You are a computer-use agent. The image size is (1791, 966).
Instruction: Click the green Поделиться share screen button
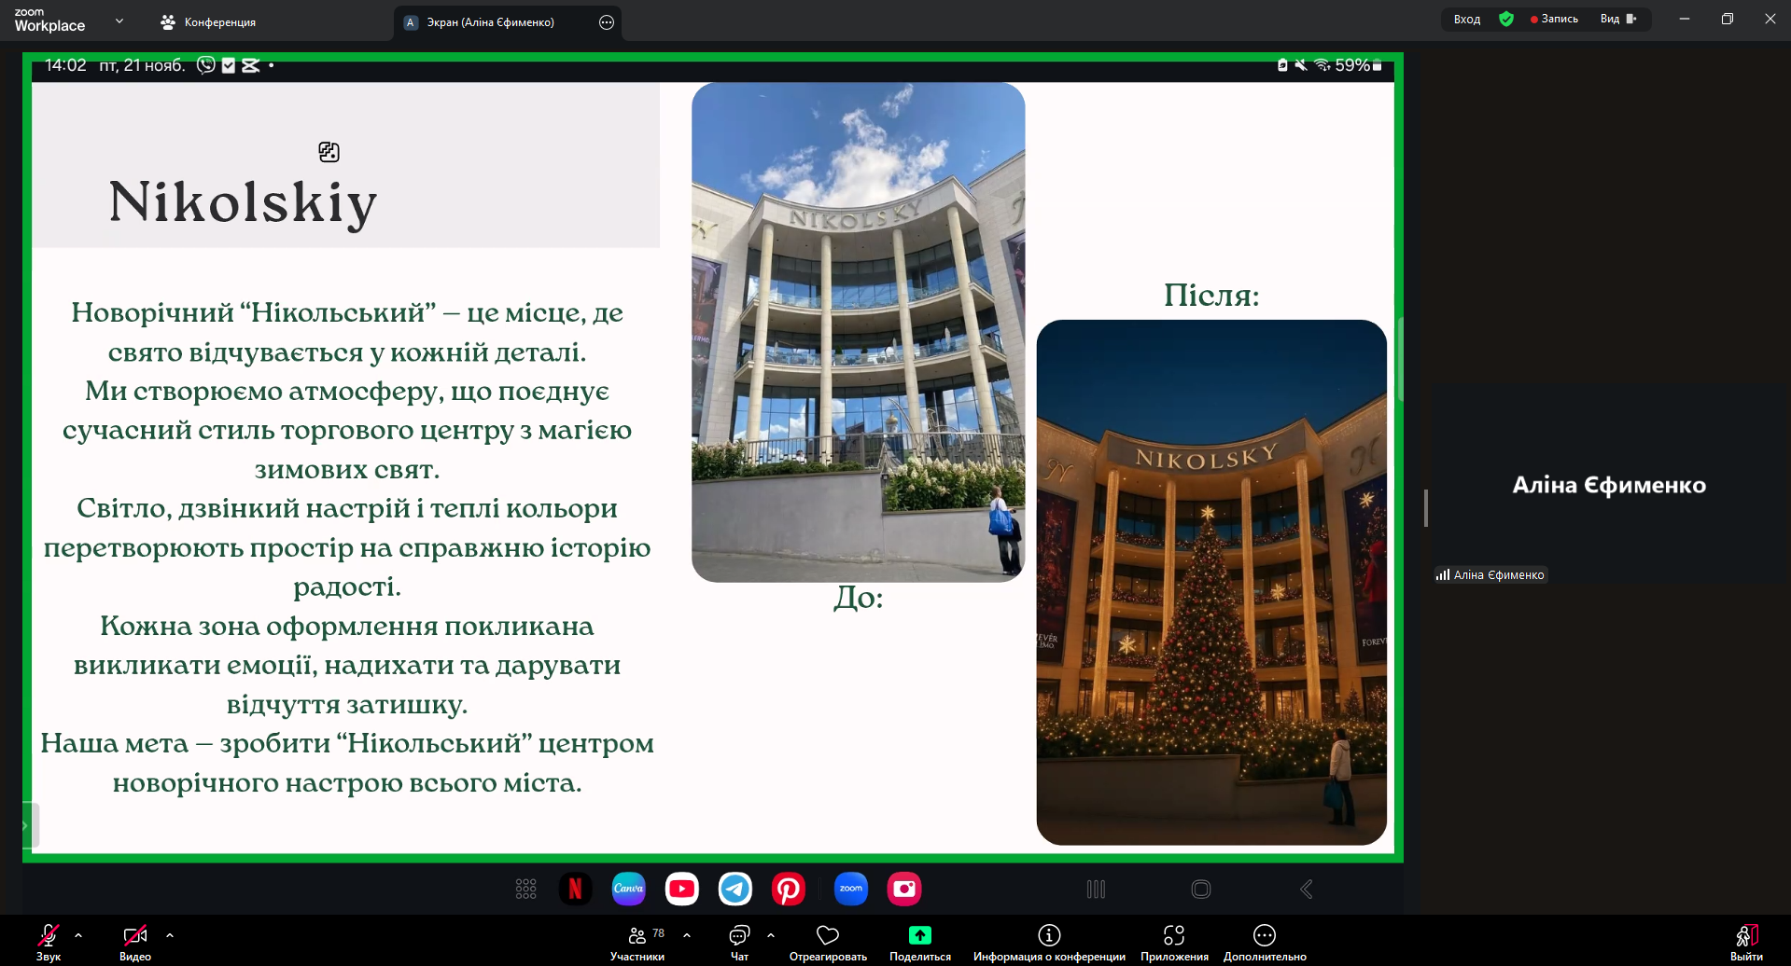(919, 940)
